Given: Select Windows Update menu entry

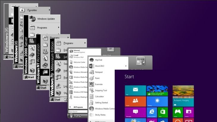Looking at the screenshot, I should (x=46, y=19).
